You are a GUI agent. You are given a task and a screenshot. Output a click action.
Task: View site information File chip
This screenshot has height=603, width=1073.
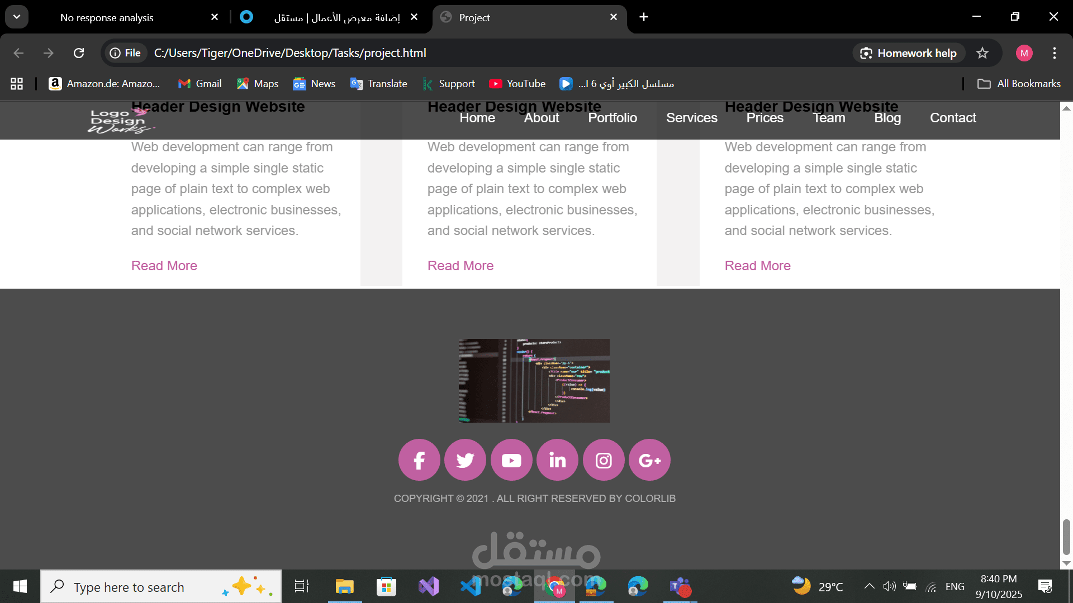[125, 53]
